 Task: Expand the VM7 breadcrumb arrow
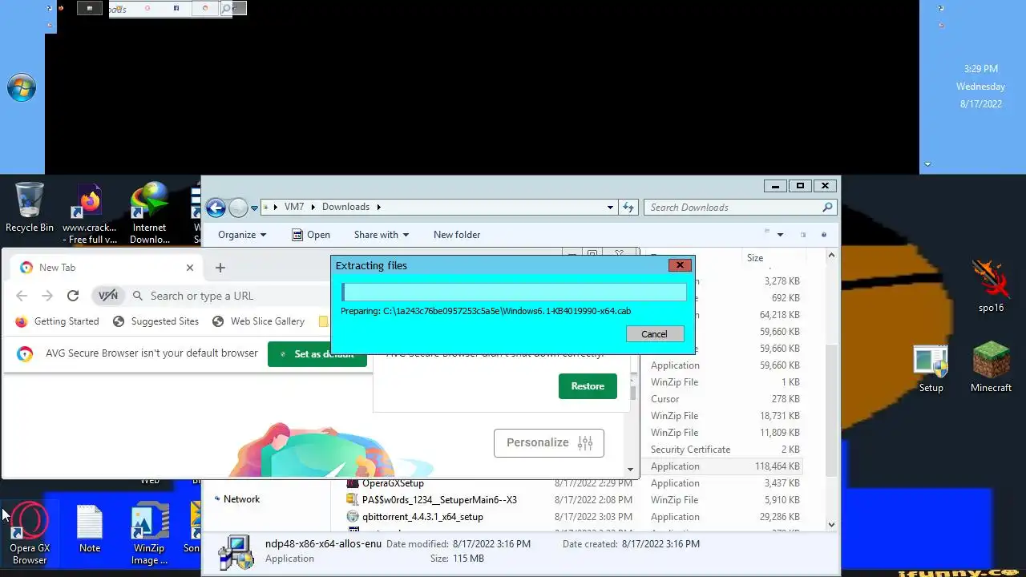point(314,207)
